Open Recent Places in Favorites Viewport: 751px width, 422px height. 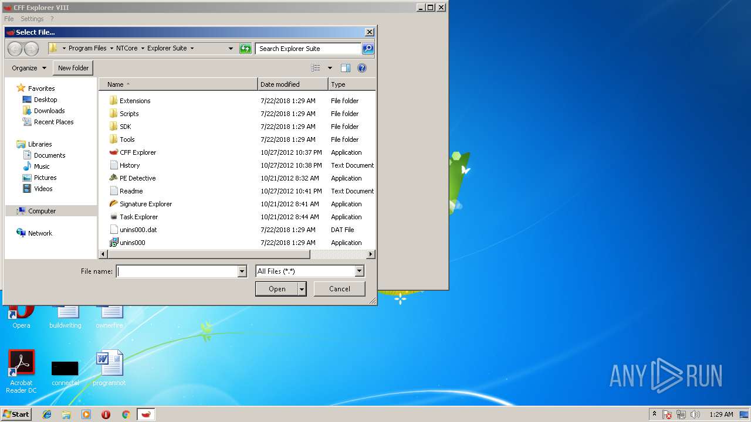coord(53,122)
